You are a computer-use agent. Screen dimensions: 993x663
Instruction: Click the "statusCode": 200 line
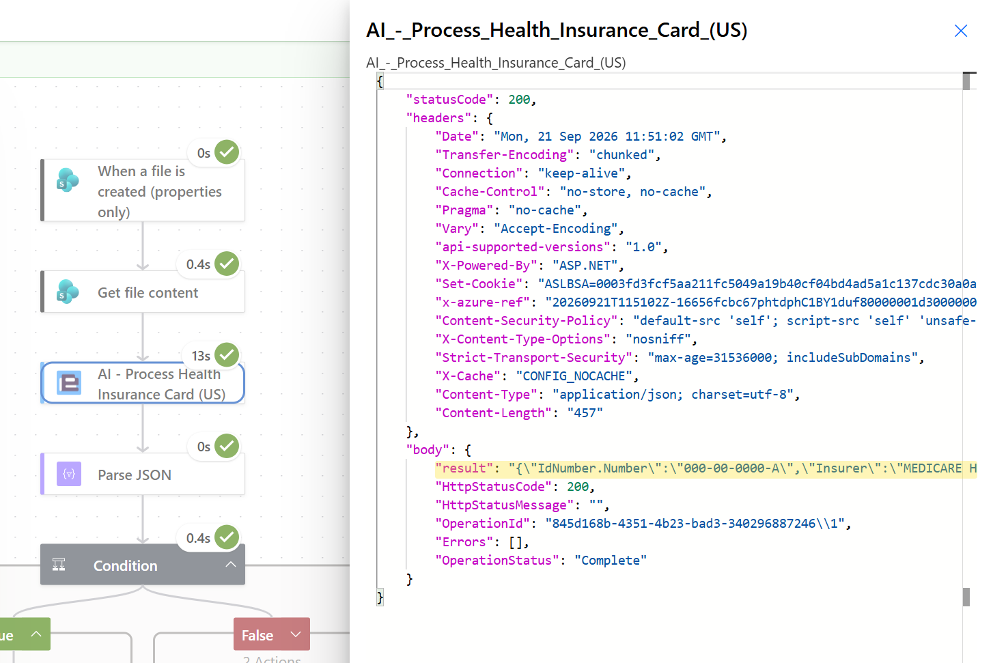(x=471, y=100)
